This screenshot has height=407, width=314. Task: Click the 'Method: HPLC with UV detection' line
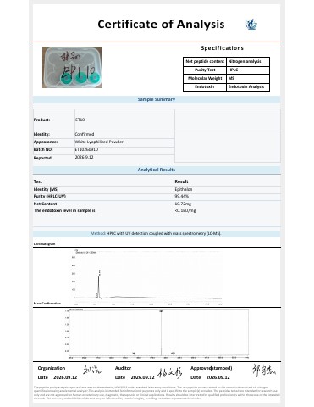click(x=156, y=234)
